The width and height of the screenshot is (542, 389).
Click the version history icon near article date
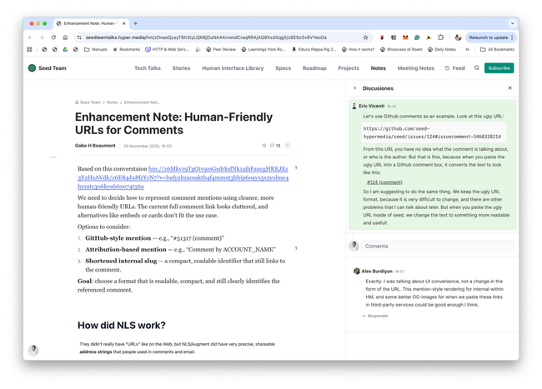(x=264, y=146)
